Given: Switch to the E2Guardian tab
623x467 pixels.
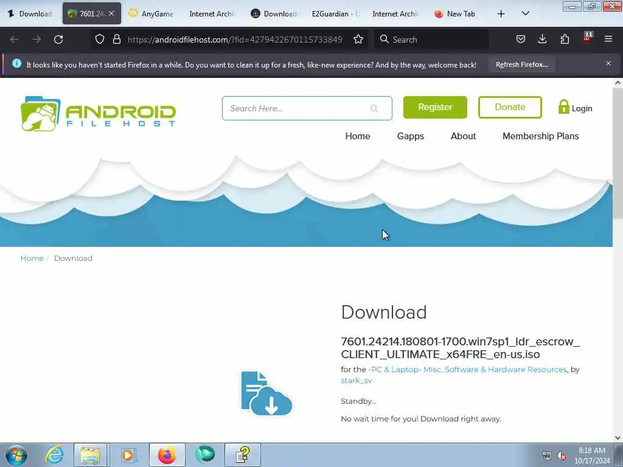Looking at the screenshot, I should pyautogui.click(x=335, y=14).
